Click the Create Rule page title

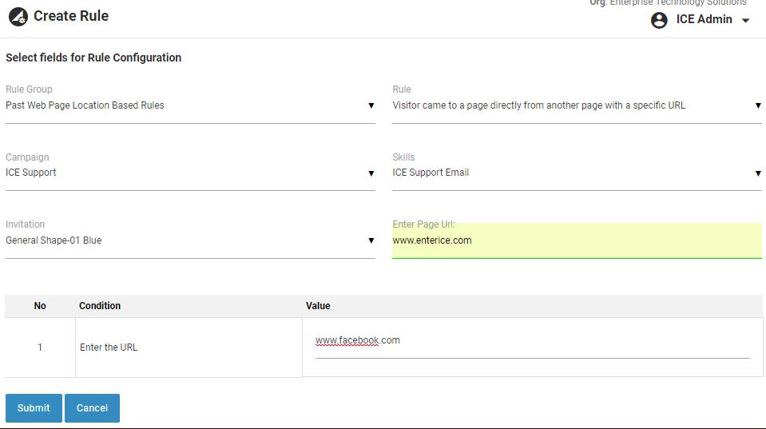[x=71, y=16]
